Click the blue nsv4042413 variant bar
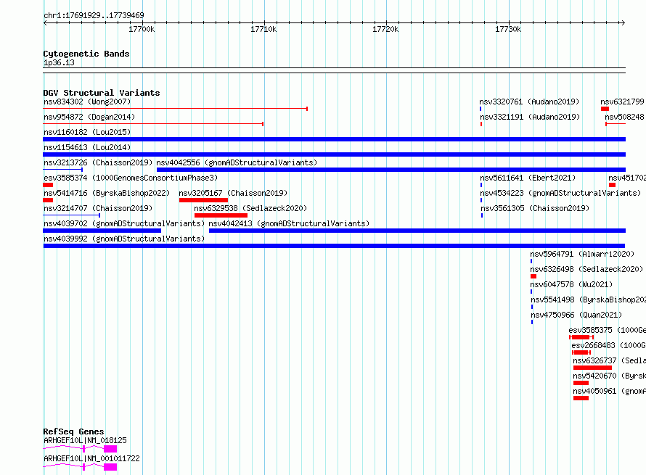 [x=417, y=231]
